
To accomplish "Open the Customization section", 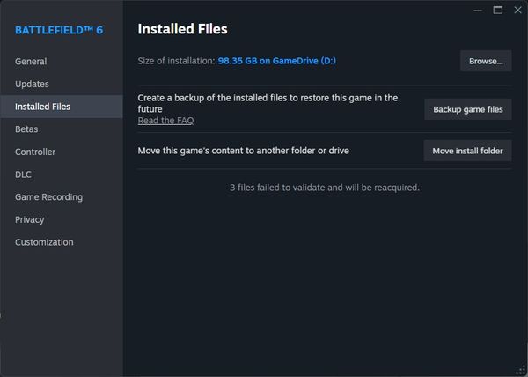I will click(x=44, y=242).
